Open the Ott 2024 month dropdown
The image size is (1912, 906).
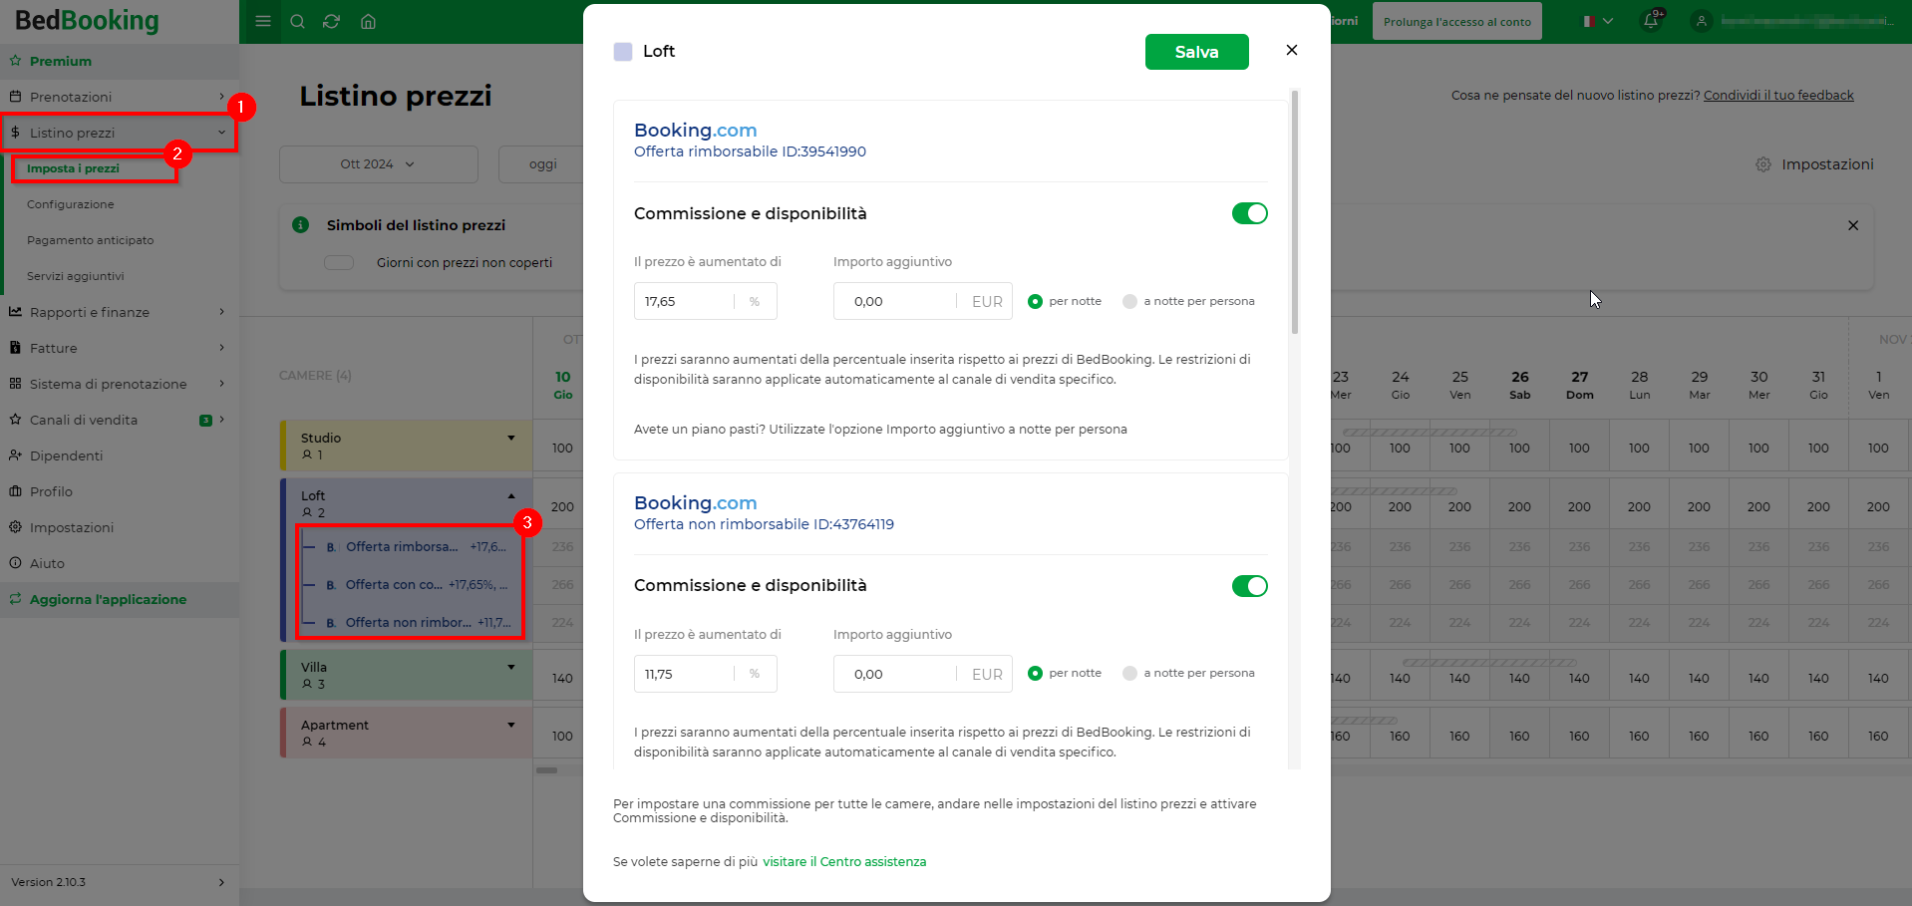point(379,164)
